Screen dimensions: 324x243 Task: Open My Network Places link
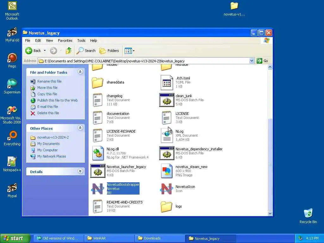[x=52, y=156]
